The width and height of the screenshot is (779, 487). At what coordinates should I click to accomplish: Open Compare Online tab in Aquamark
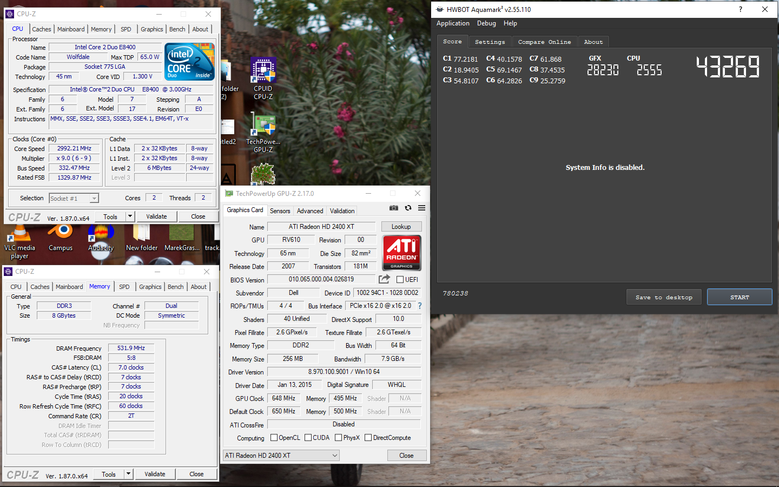tap(544, 42)
